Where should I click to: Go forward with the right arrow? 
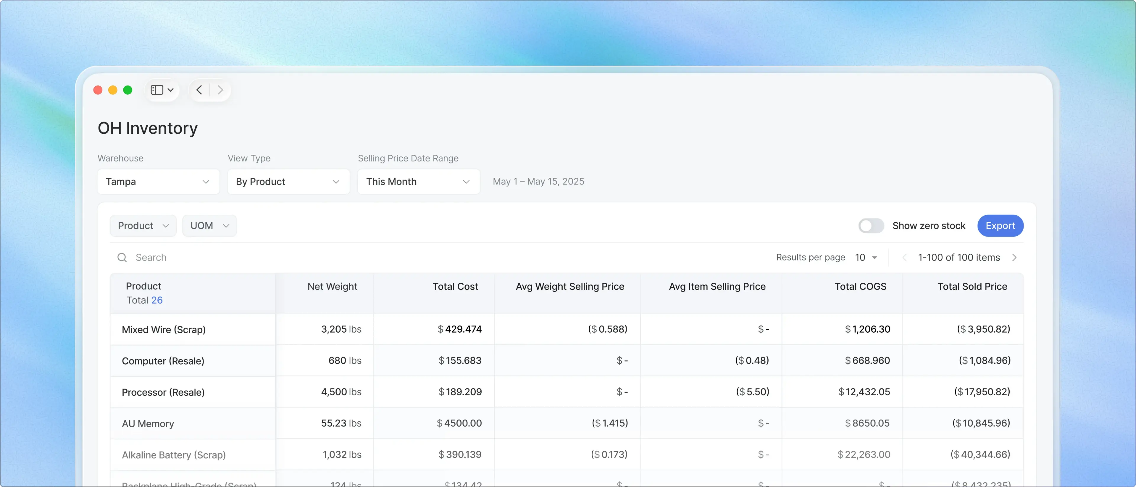point(220,90)
